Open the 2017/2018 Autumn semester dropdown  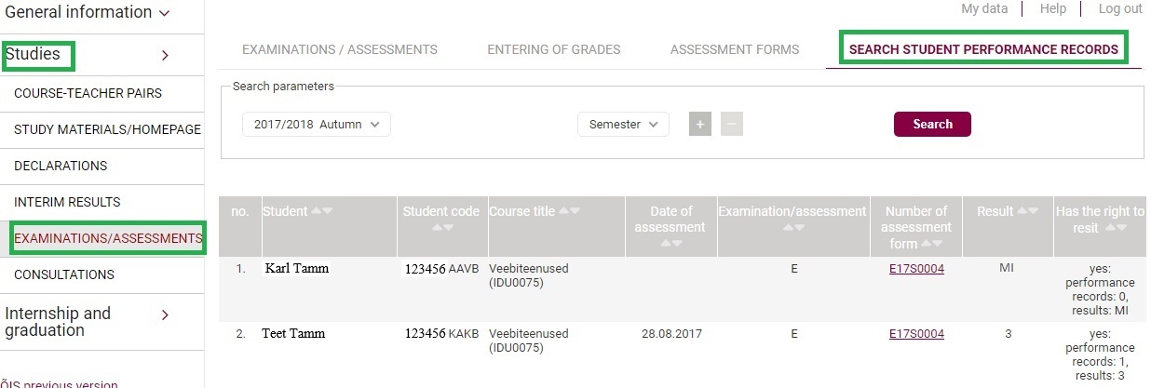click(x=317, y=124)
